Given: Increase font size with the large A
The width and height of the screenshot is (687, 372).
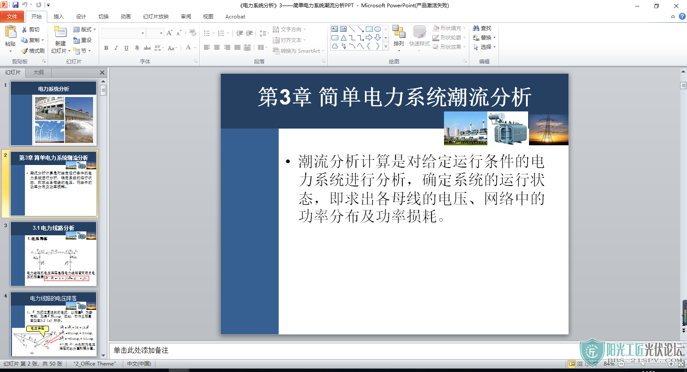Looking at the screenshot, I should click(169, 33).
